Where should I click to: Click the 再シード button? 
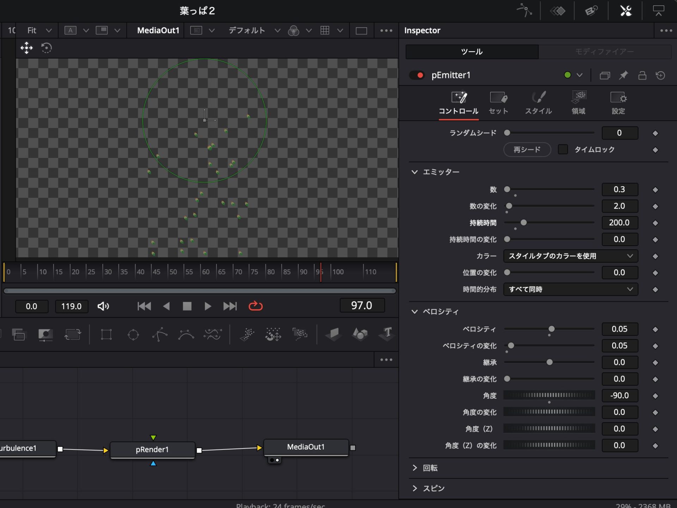click(527, 149)
